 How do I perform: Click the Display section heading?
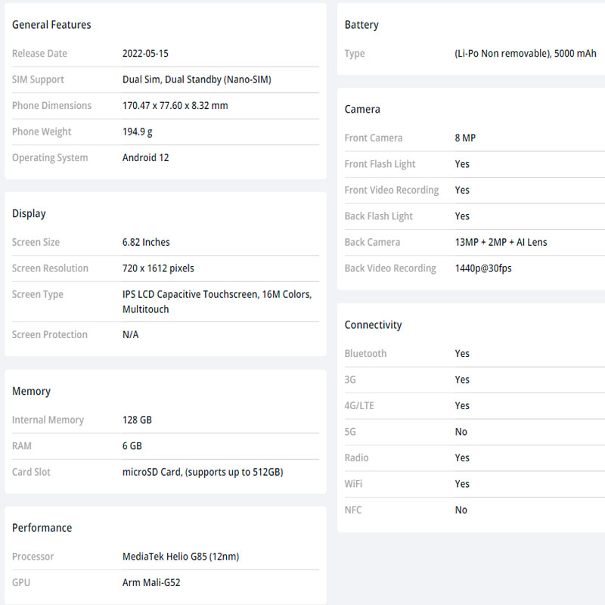[x=29, y=213]
